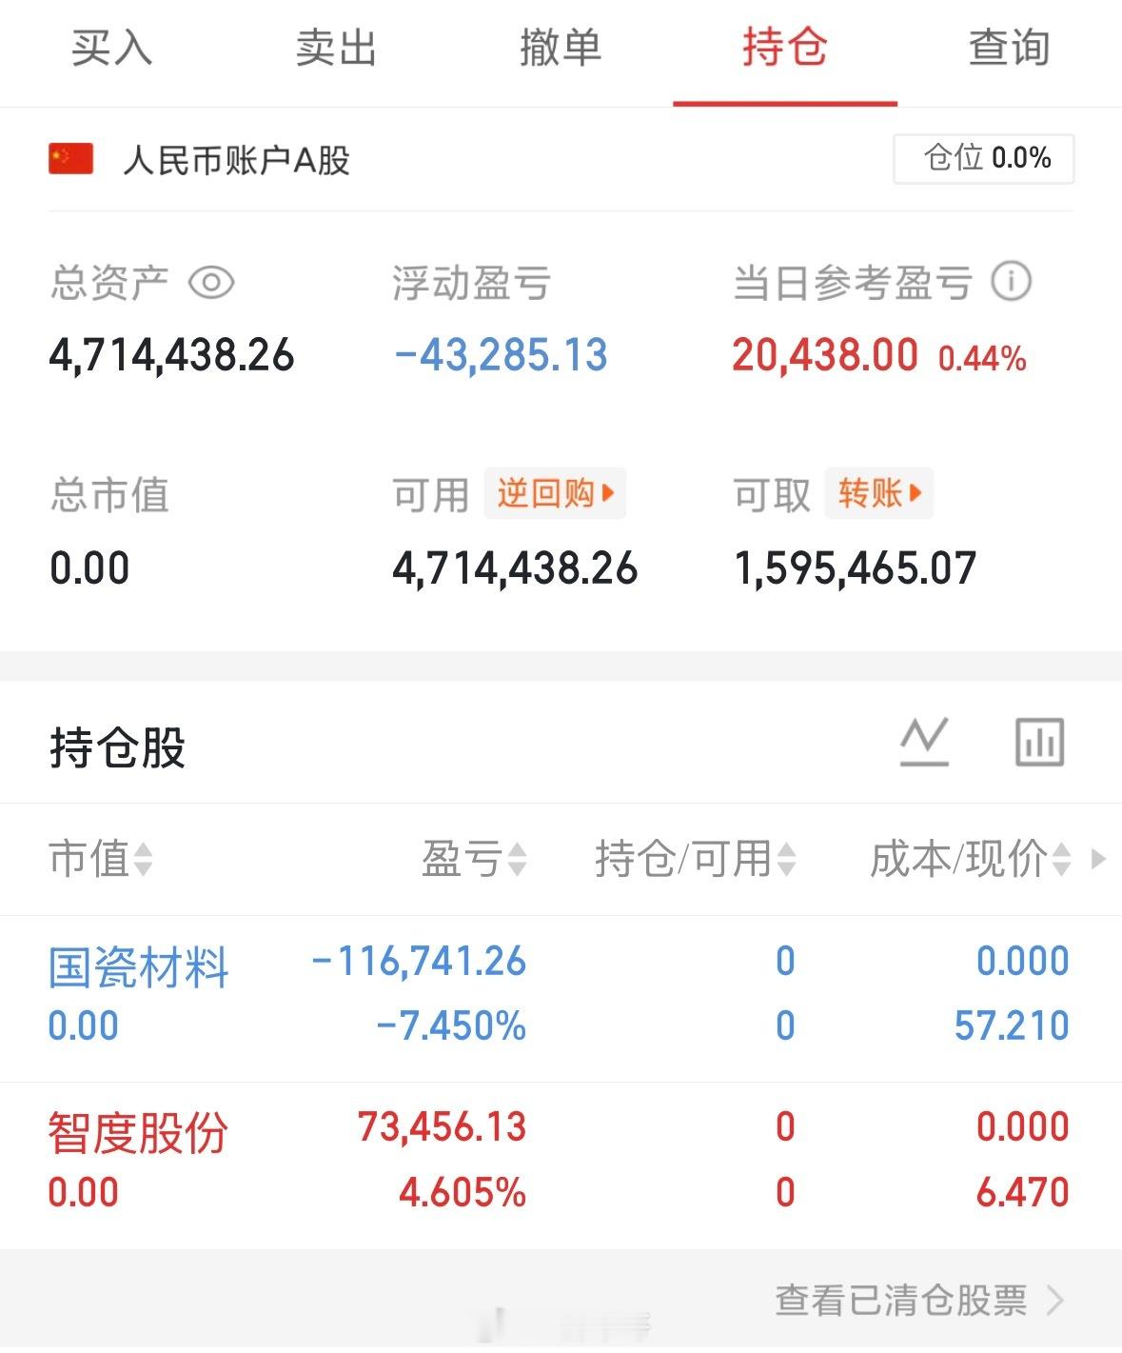Click the 4.605% profit percentage
This screenshot has height=1353, width=1122.
(463, 1192)
